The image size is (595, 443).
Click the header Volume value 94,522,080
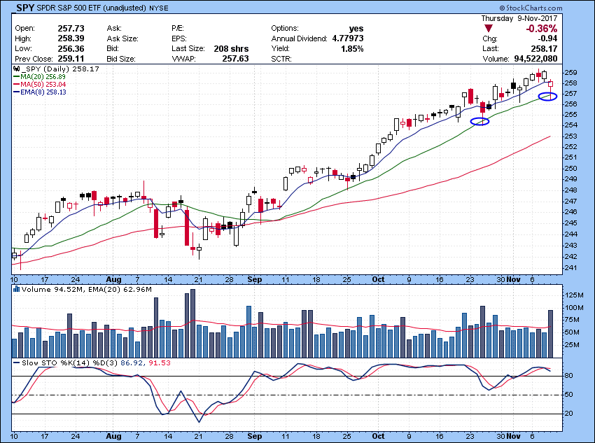coord(535,59)
